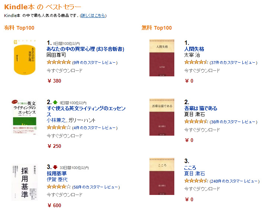Click the green up-arrow rank icon

click(55, 102)
